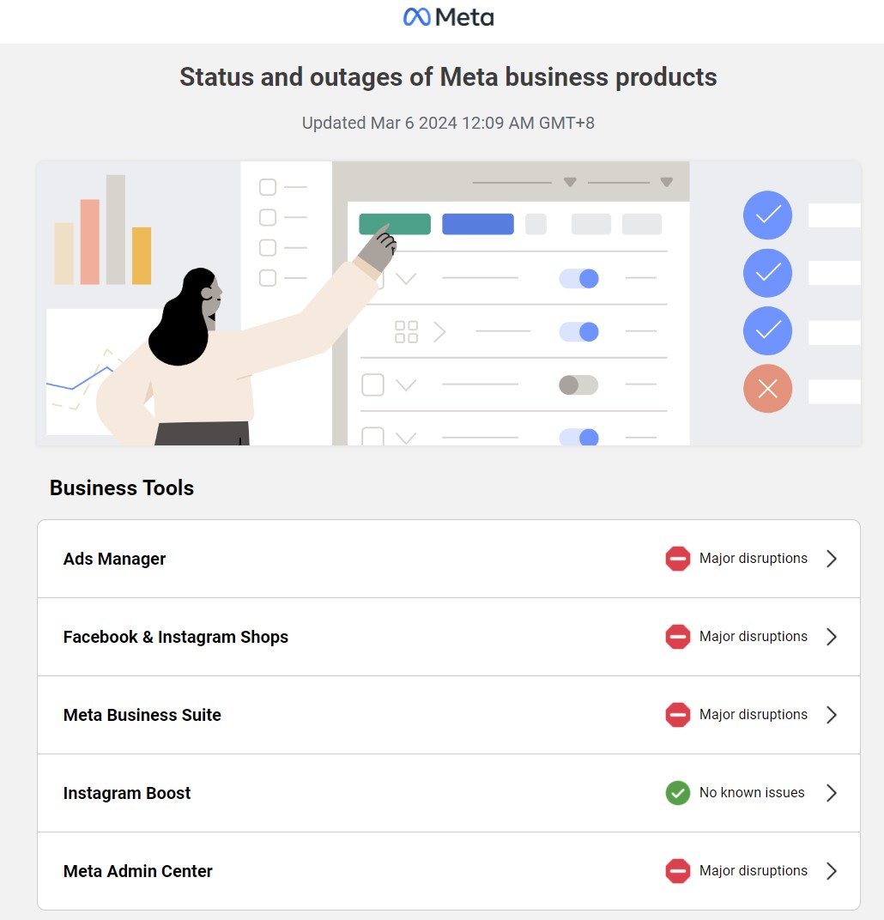Screen dimensions: 884x920
Task: Toggle the first blue switch in the illustration
Action: click(578, 278)
